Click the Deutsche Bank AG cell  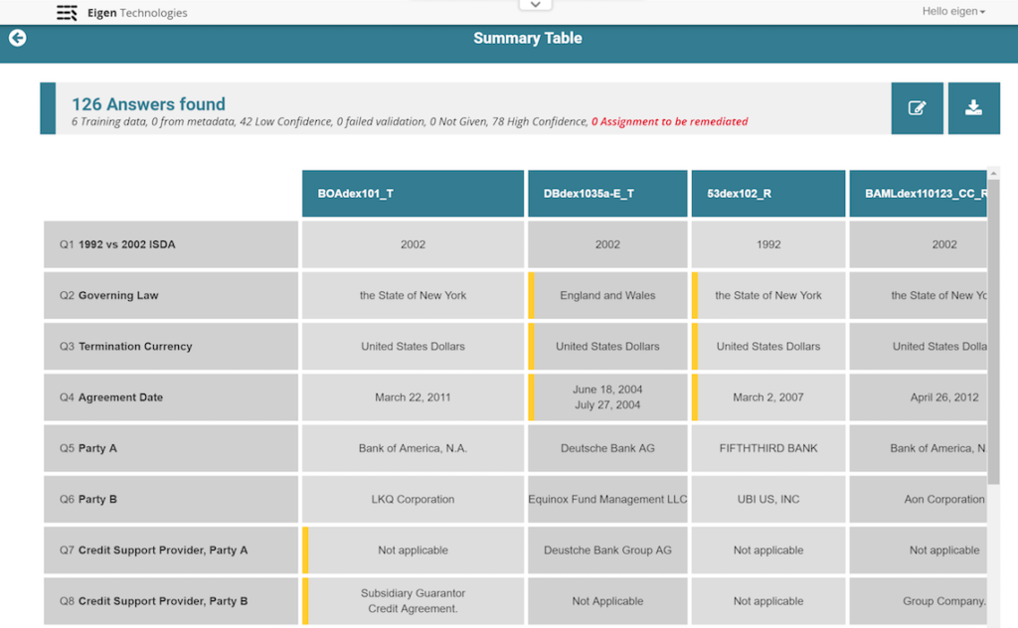coord(607,448)
